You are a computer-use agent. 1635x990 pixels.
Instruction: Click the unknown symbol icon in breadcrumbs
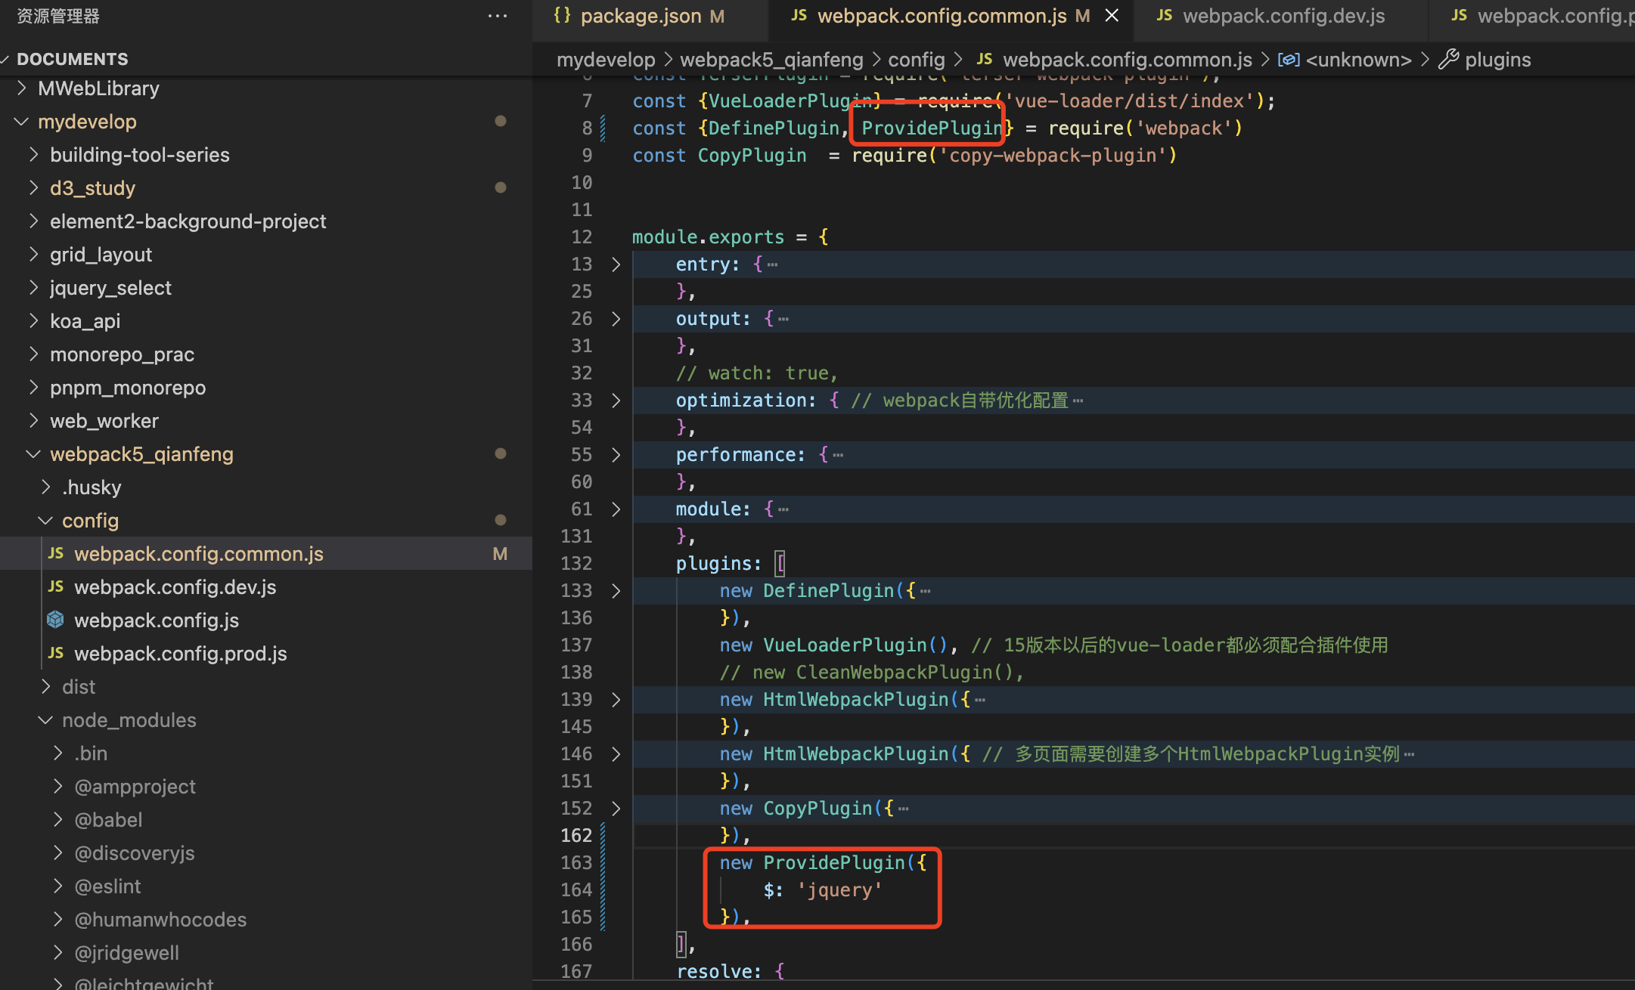(1289, 60)
